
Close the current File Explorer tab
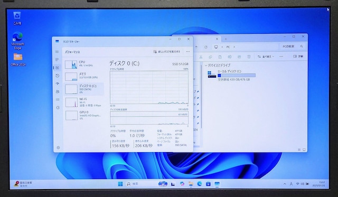click(217, 39)
